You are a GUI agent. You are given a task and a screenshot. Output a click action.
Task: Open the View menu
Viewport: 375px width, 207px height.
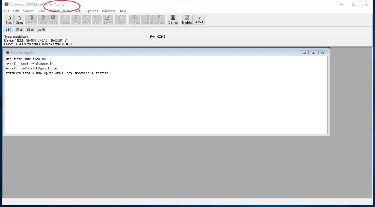(x=41, y=11)
